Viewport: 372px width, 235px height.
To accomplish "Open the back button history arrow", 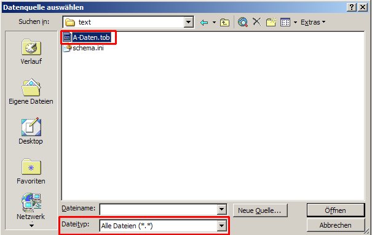I will click(214, 22).
